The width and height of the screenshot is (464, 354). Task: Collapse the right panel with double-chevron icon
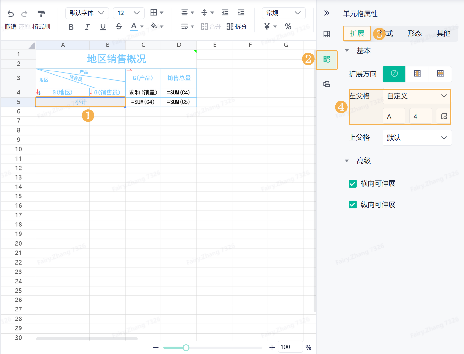[x=327, y=13]
